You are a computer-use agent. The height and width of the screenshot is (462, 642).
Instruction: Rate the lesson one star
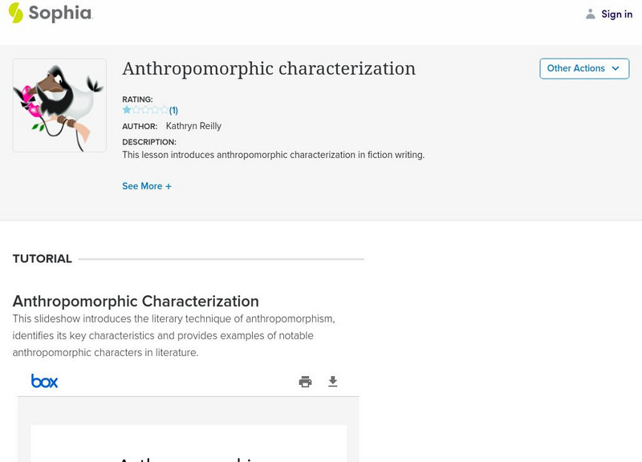[127, 110]
